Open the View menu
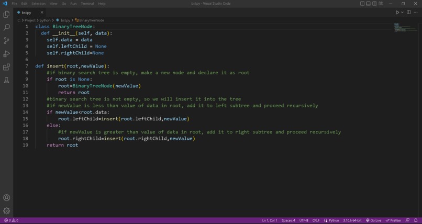Image resolution: width=422 pixels, height=224 pixels. (x=53, y=4)
